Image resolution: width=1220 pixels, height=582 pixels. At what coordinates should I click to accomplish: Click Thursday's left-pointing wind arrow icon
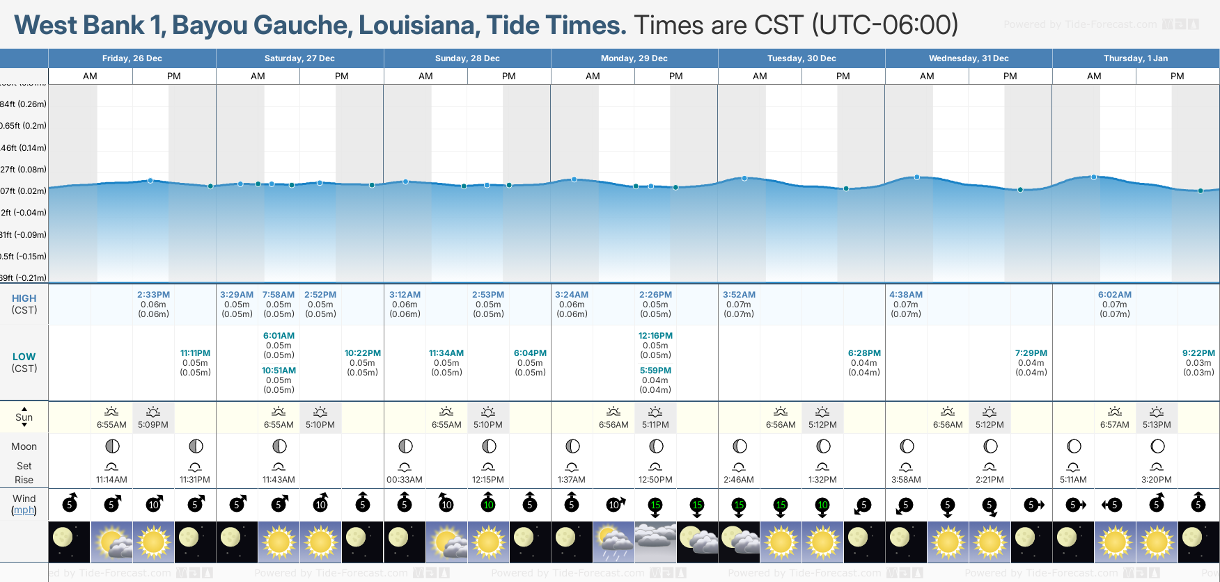[x=1112, y=505]
